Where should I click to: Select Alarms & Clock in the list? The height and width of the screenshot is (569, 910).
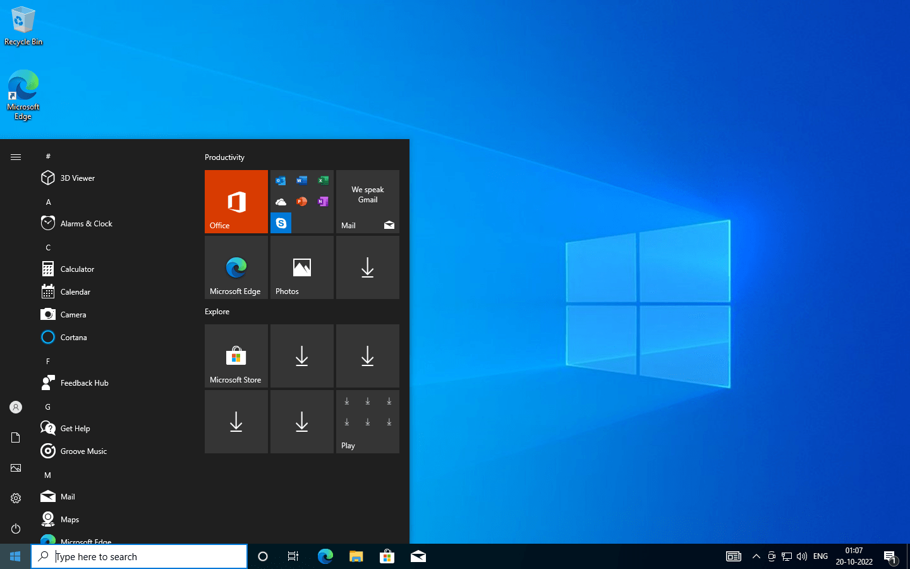[x=87, y=223]
